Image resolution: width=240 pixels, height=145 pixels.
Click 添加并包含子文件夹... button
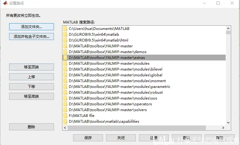click(x=32, y=37)
